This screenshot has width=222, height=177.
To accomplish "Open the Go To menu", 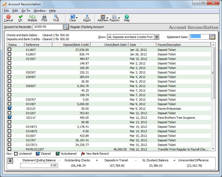I will tap(26, 11).
